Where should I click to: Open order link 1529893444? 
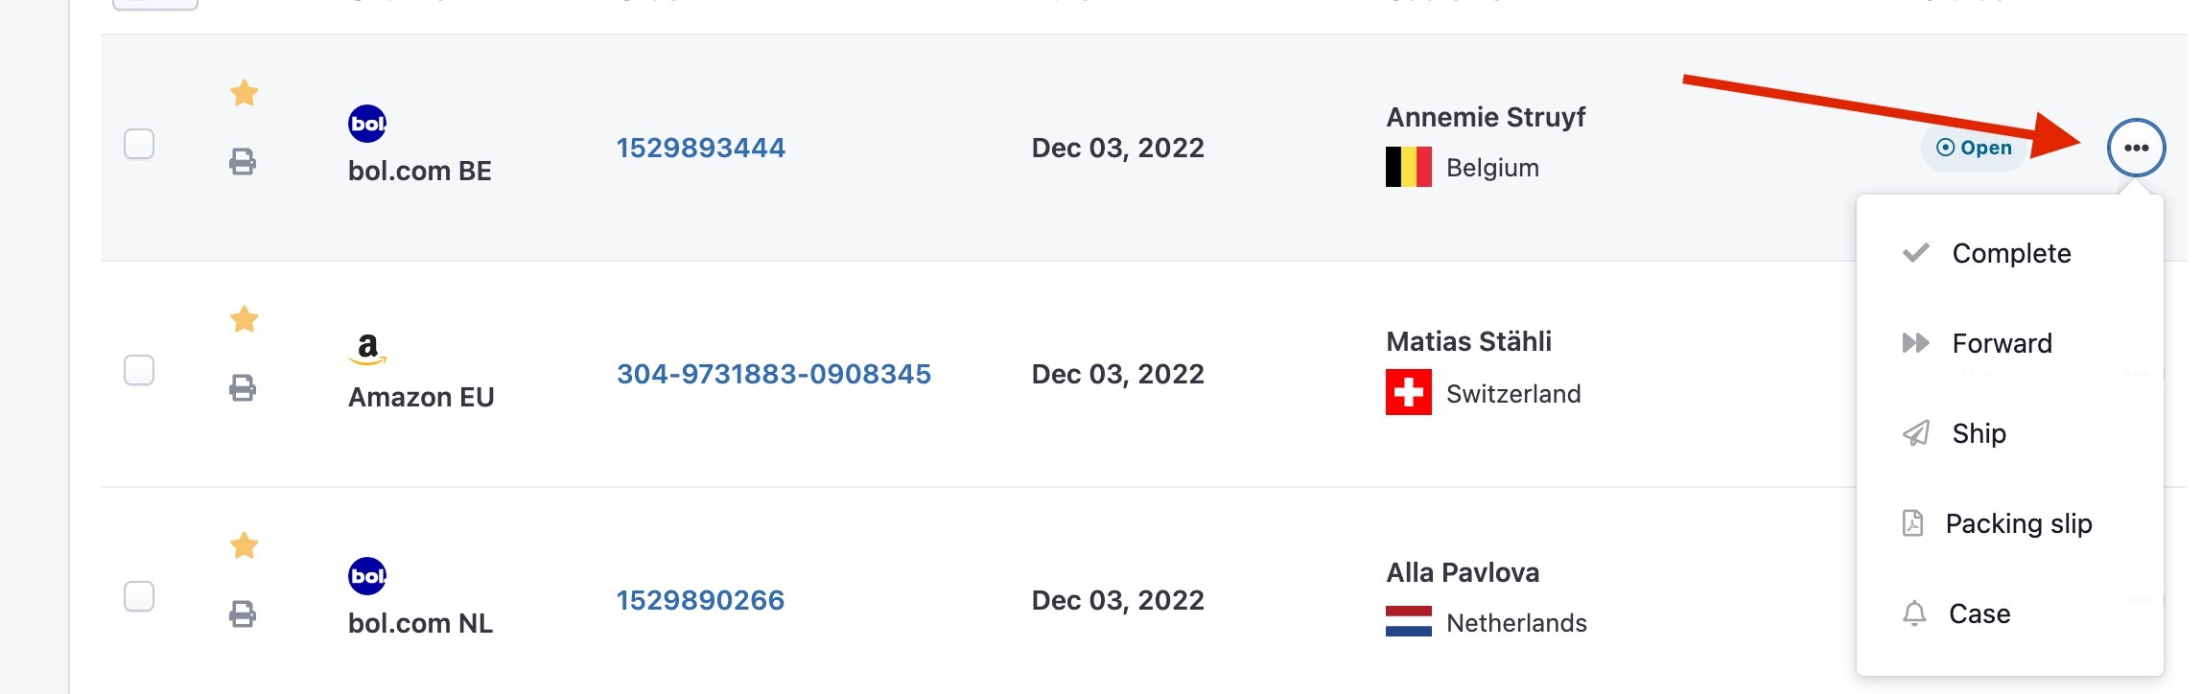pyautogui.click(x=700, y=148)
